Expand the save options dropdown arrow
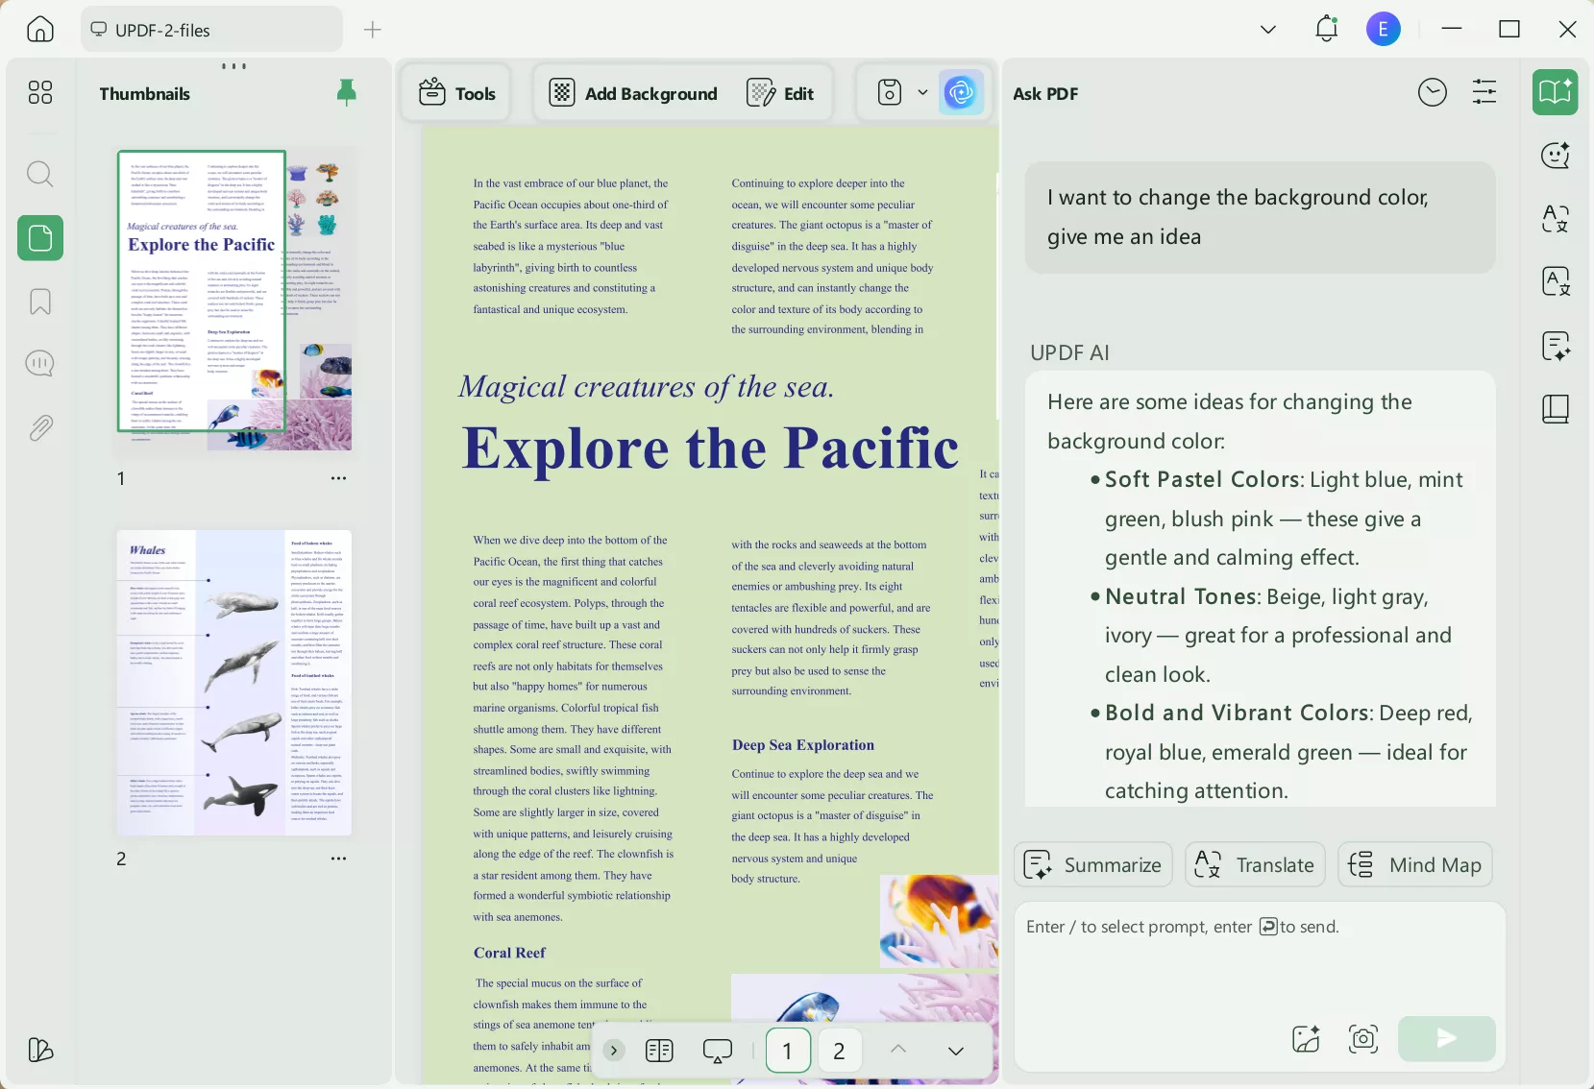 coord(922,93)
